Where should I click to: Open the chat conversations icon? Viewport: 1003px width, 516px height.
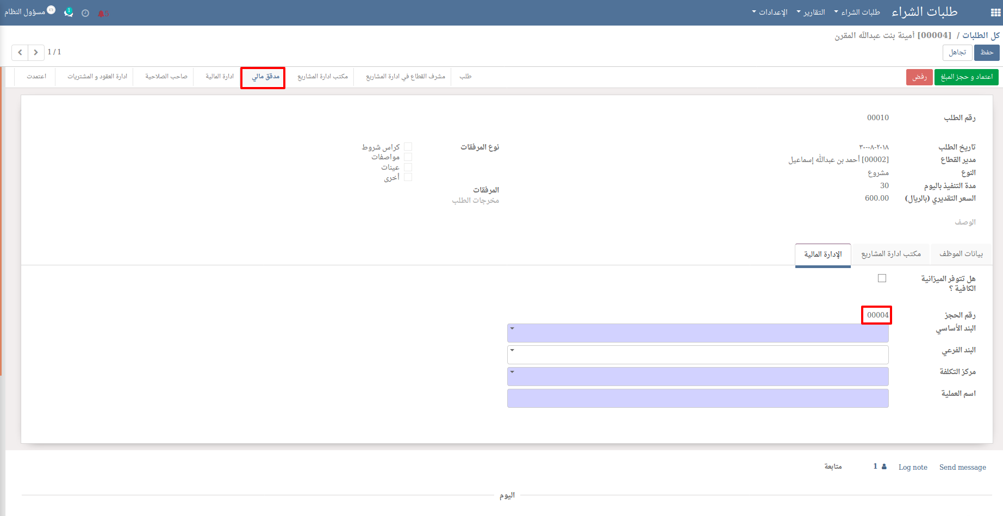tap(68, 13)
